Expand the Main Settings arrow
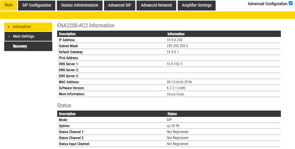 pos(9,36)
